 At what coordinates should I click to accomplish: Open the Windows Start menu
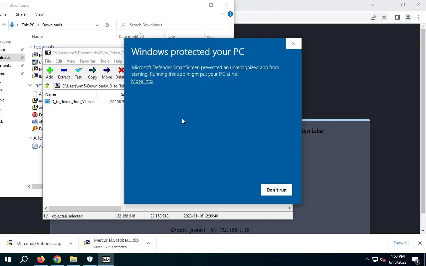coord(8,259)
